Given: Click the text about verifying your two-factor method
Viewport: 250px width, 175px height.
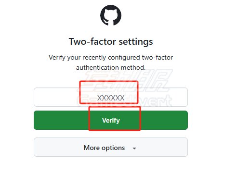Looking at the screenshot, I should 111,62.
